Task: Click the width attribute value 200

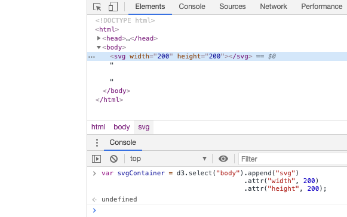Action: click(163, 57)
